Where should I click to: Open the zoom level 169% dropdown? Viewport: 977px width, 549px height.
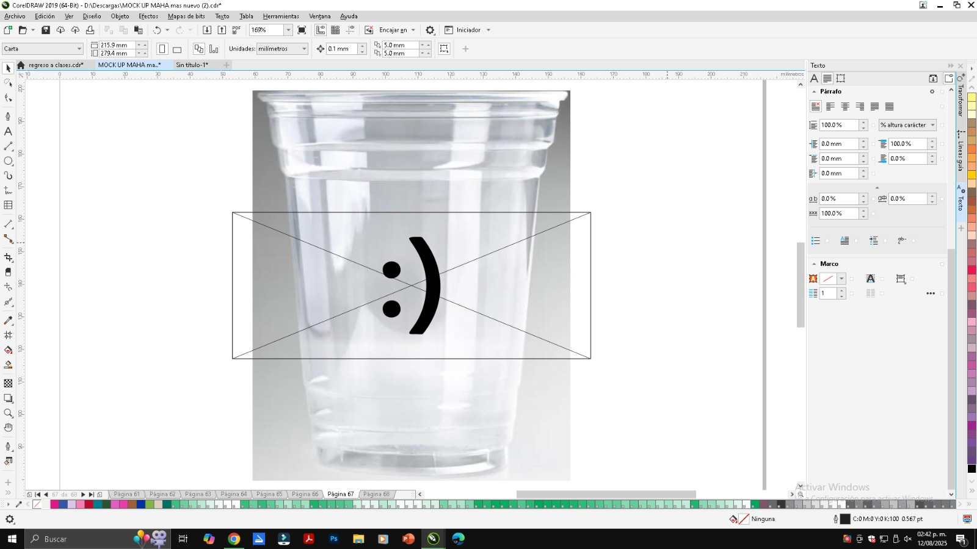click(288, 30)
